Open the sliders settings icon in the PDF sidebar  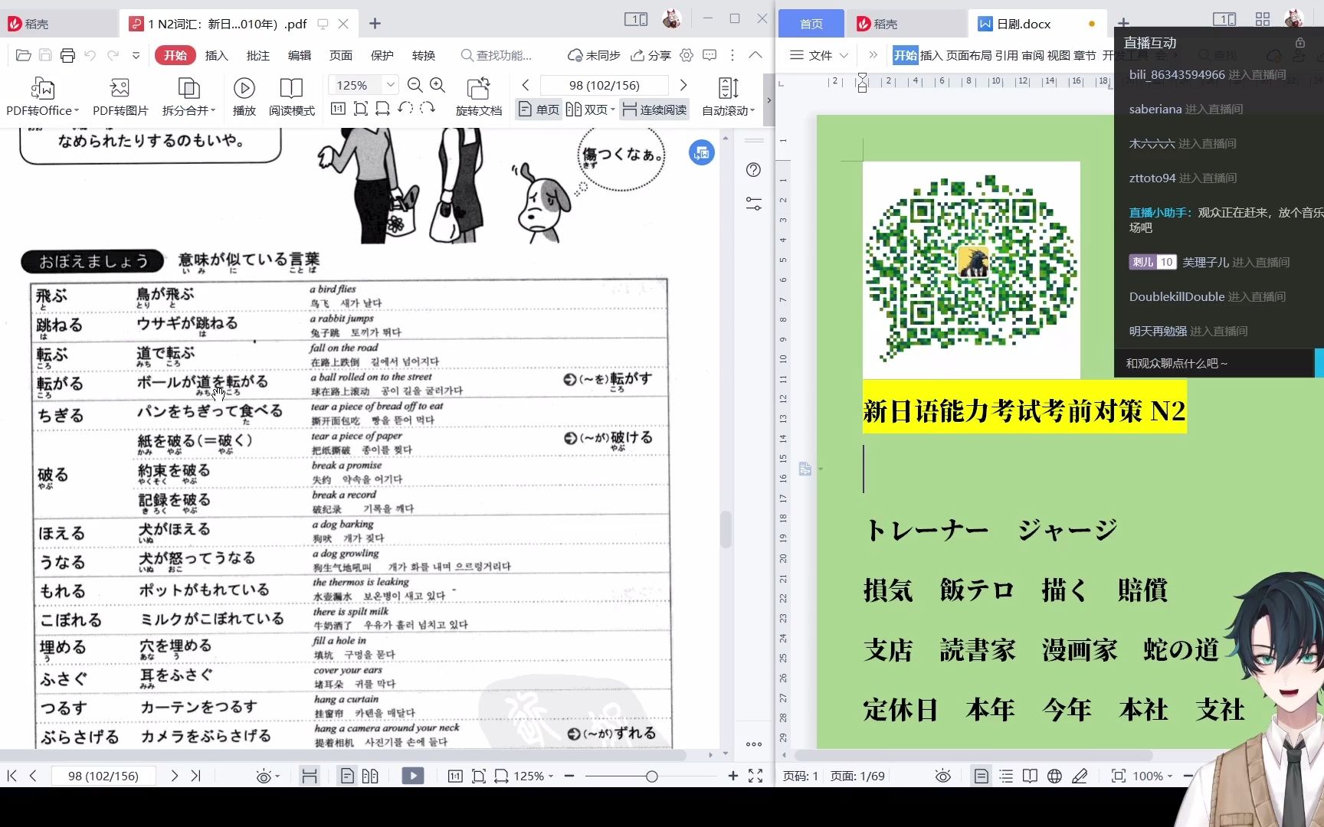coord(753,204)
